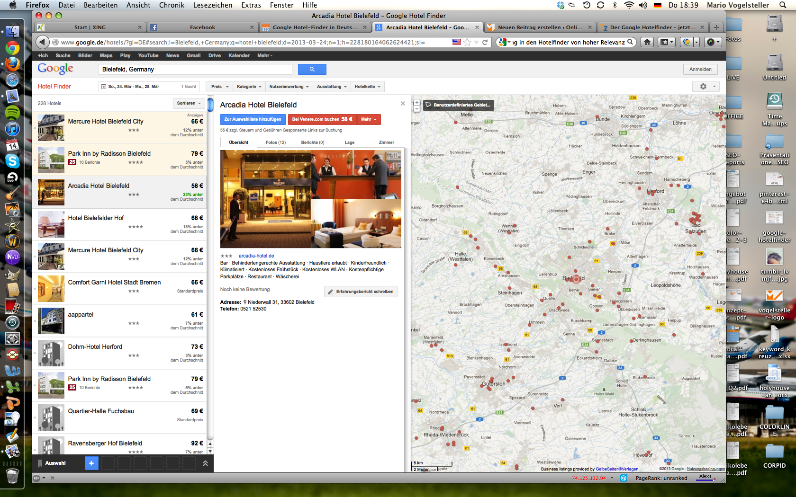
Task: Click the Wi-Fi status icon
Action: pos(629,5)
